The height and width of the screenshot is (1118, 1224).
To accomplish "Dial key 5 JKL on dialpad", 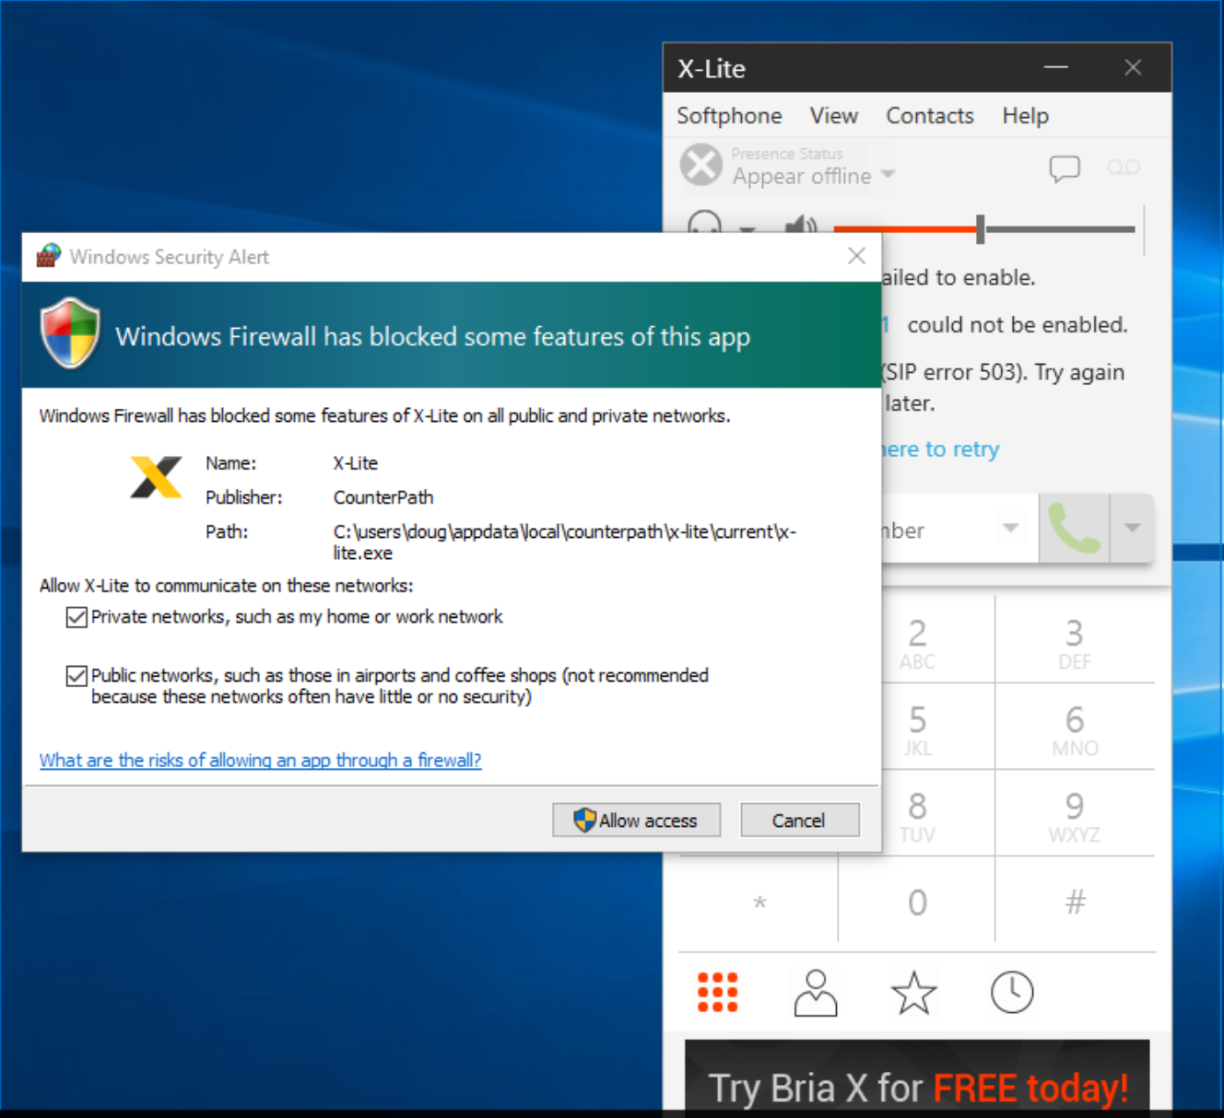I will click(x=917, y=728).
